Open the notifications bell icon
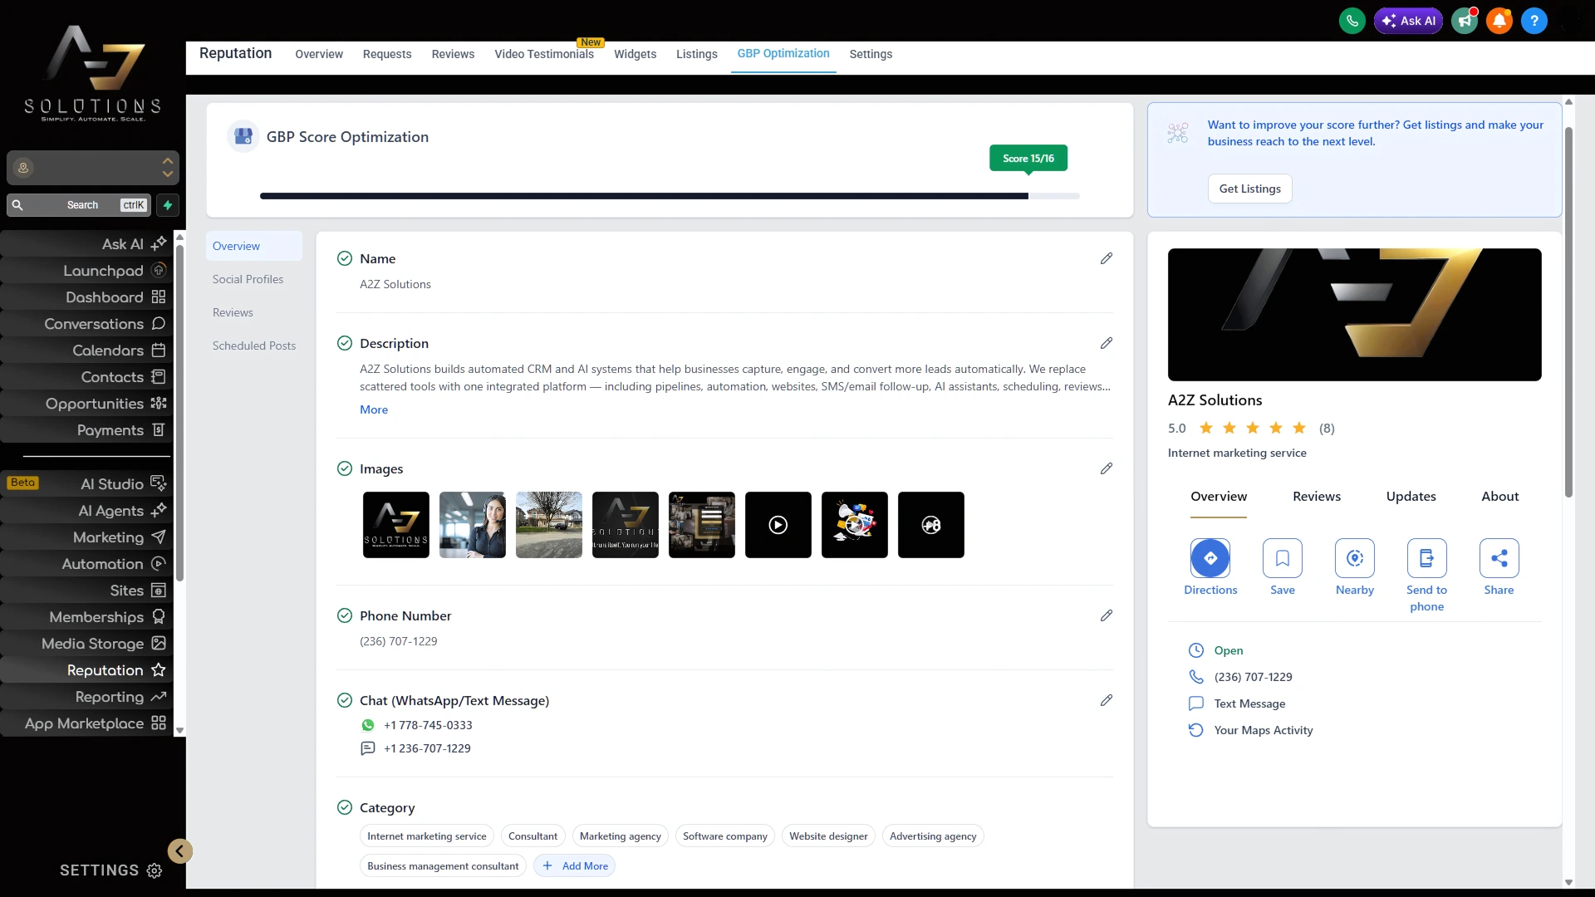 click(1499, 21)
